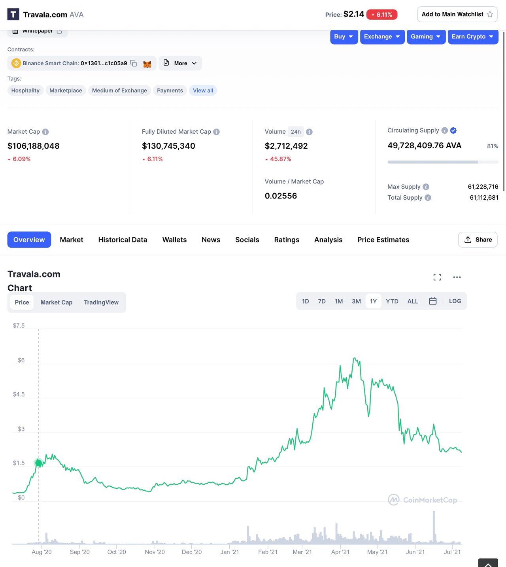This screenshot has width=506, height=567.
Task: Click the View all tags link
Action: 203,91
